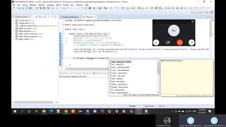
Task: Choose 'app - application object' proposal
Action: click(x=121, y=62)
